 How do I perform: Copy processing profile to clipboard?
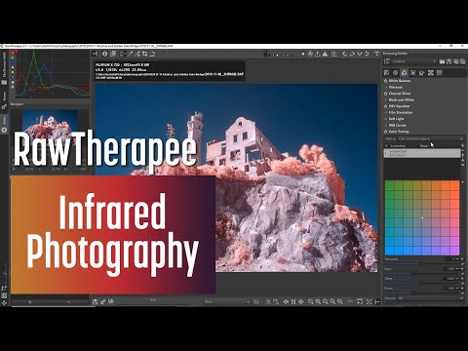pos(455,61)
